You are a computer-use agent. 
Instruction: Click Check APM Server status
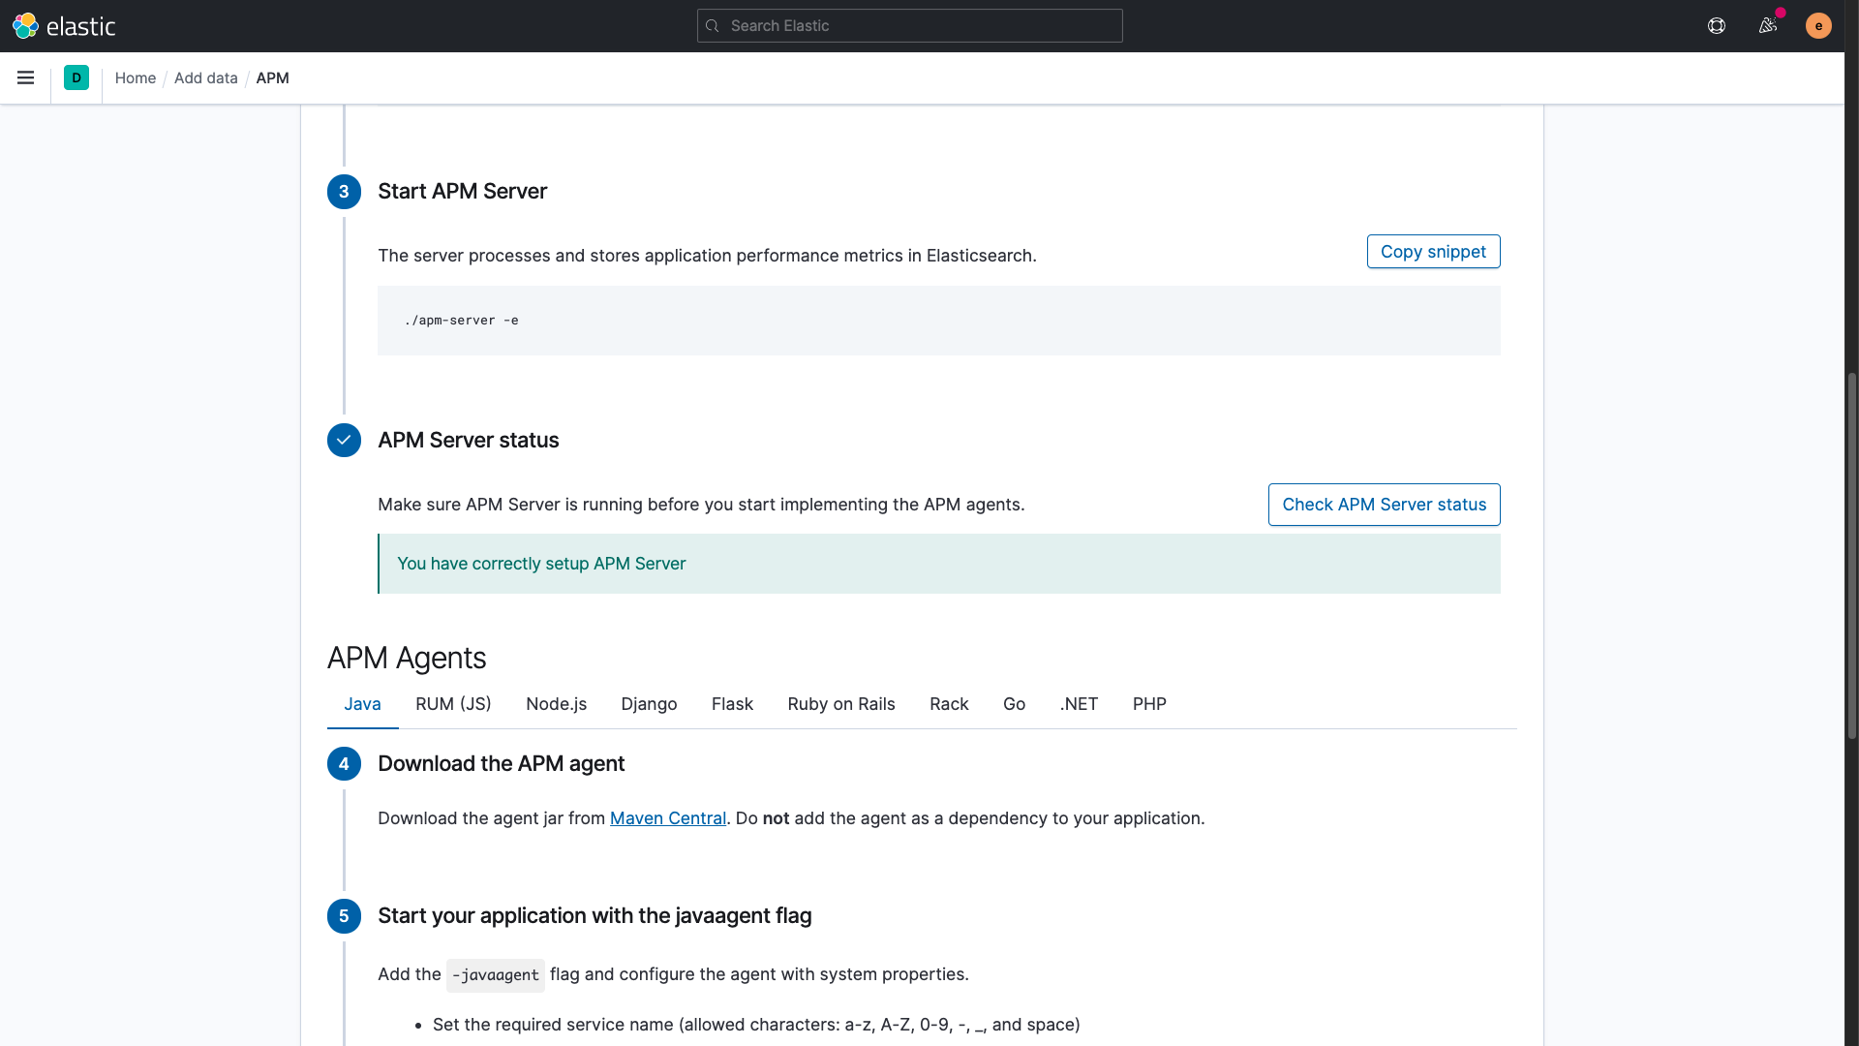[x=1384, y=505]
